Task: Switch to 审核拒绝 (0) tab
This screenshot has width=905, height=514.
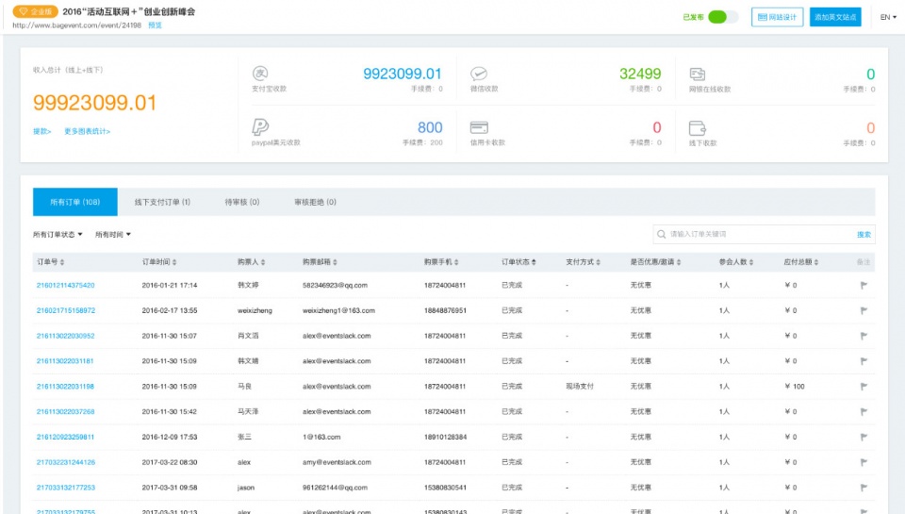Action: [315, 202]
